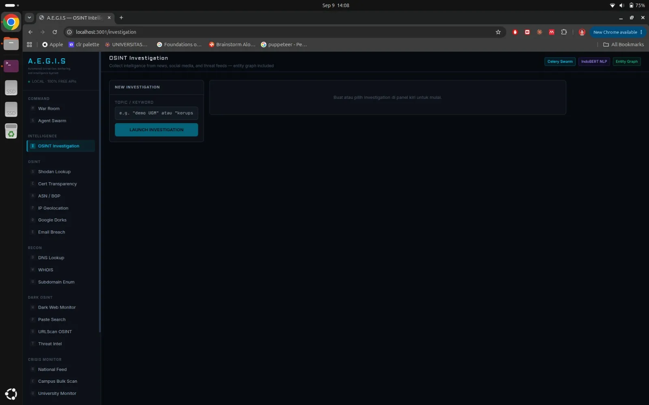This screenshot has height=405, width=649.
Task: Open Paste Search
Action: click(60, 320)
